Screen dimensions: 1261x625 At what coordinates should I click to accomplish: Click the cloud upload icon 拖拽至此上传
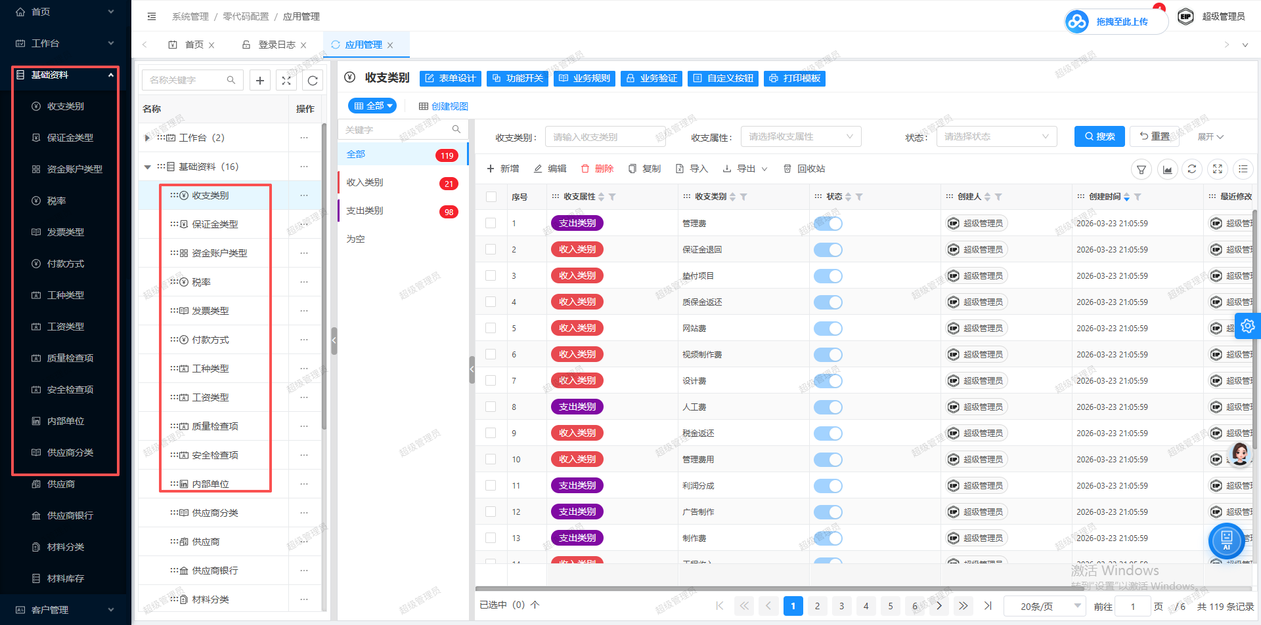pos(1077,22)
